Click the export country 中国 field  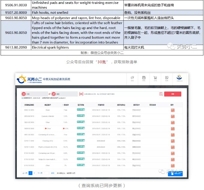(x=34, y=94)
